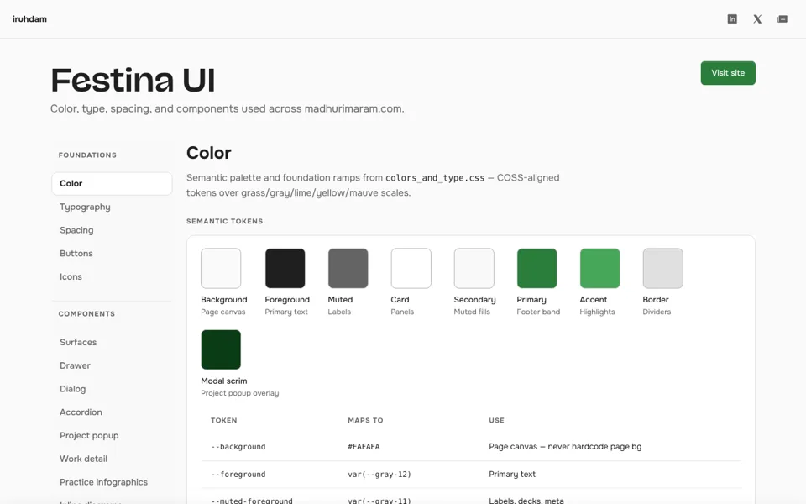Select the Border color swatch

[x=663, y=269]
